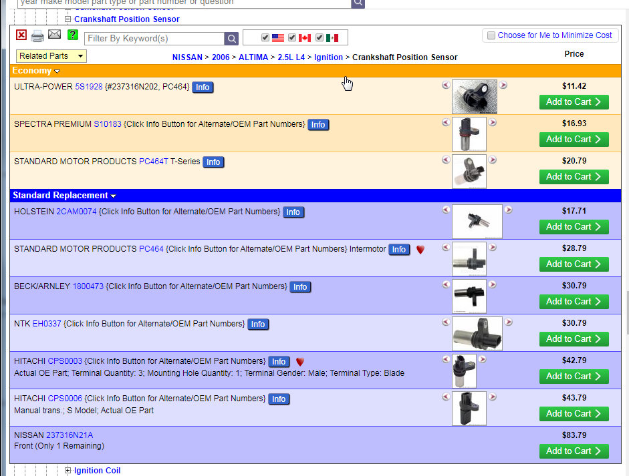Show previous image for SPECTRA PREMIUM S10183
This screenshot has height=476, width=629.
446,122
